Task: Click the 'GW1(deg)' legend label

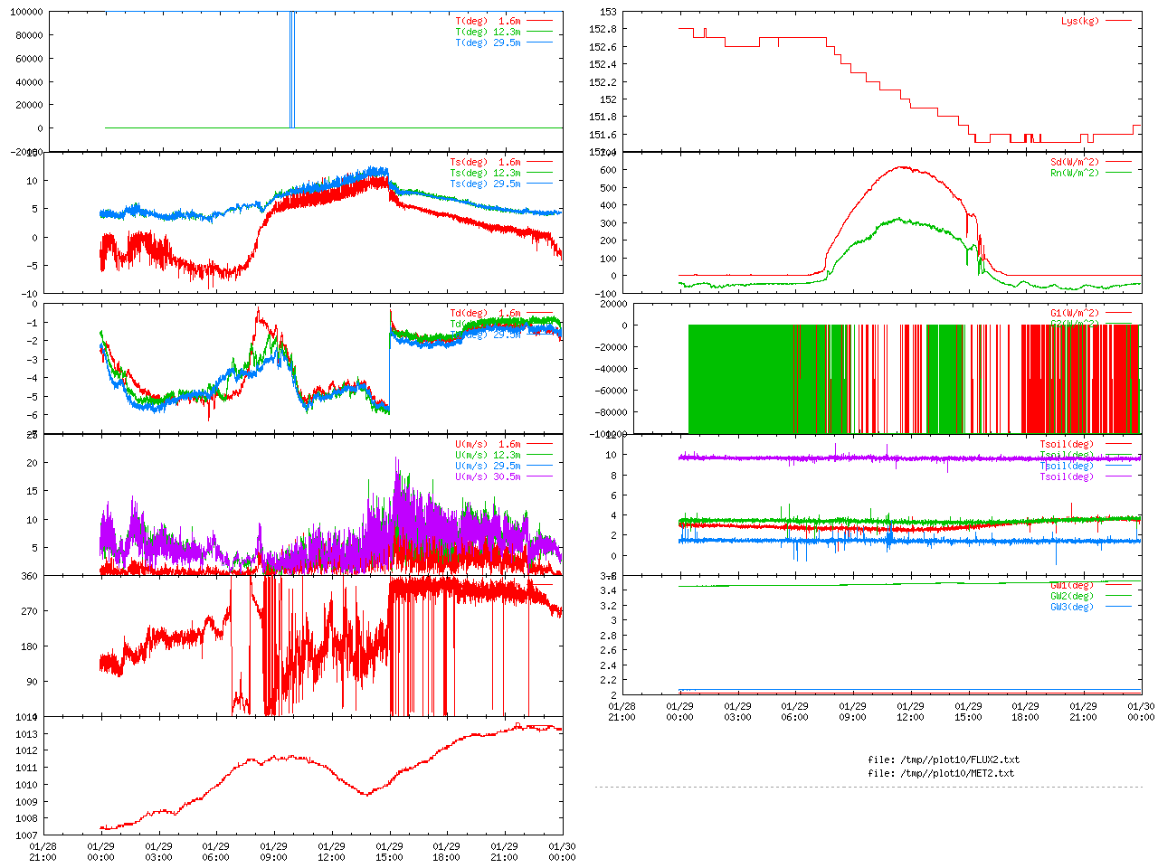Action: [x=1072, y=585]
